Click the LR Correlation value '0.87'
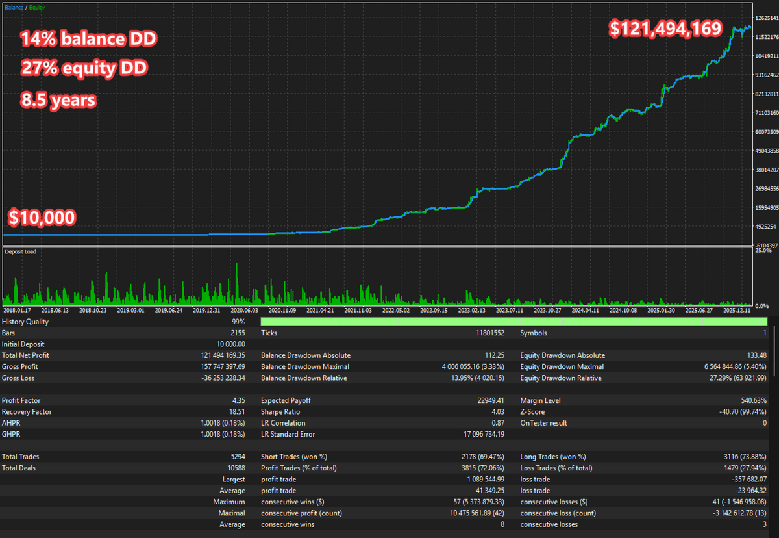The height and width of the screenshot is (538, 779). pyautogui.click(x=499, y=423)
